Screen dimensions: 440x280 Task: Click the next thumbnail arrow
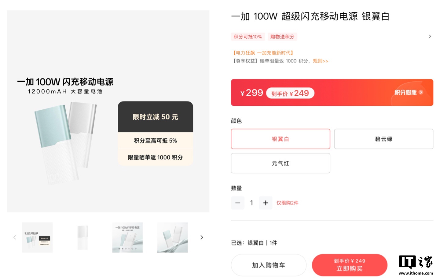(x=202, y=237)
